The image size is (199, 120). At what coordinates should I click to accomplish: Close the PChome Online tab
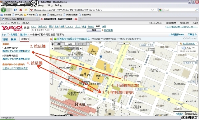[x=37, y=19]
